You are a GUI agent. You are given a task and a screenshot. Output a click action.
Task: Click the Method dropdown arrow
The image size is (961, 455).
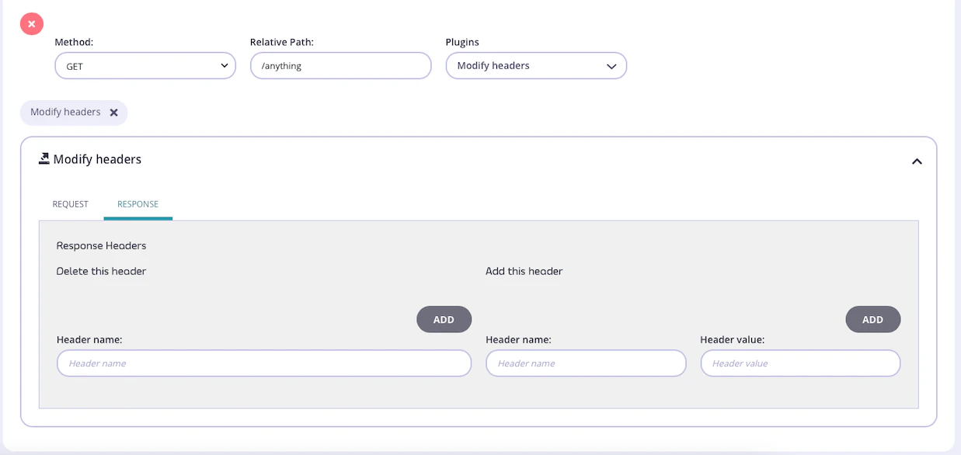pos(225,65)
